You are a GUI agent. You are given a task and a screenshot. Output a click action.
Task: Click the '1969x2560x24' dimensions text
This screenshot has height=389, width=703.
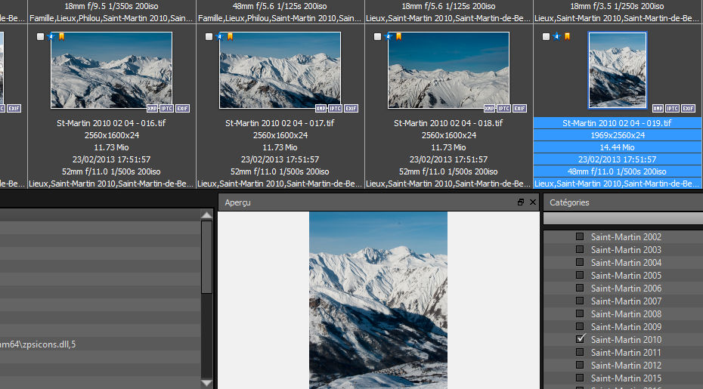[618, 135]
